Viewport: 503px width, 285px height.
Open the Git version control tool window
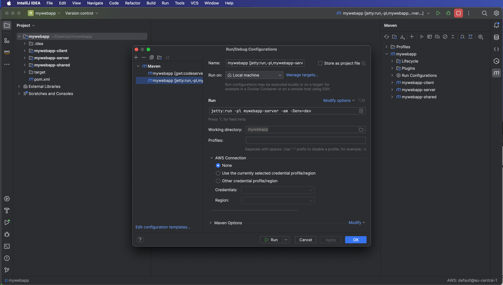(7, 270)
